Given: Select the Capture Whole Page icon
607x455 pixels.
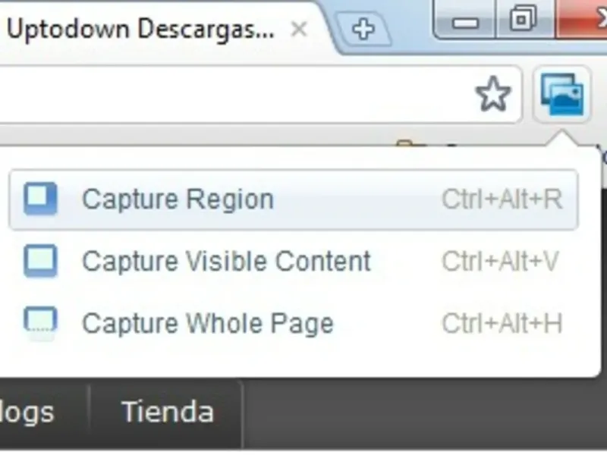Looking at the screenshot, I should [x=40, y=324].
